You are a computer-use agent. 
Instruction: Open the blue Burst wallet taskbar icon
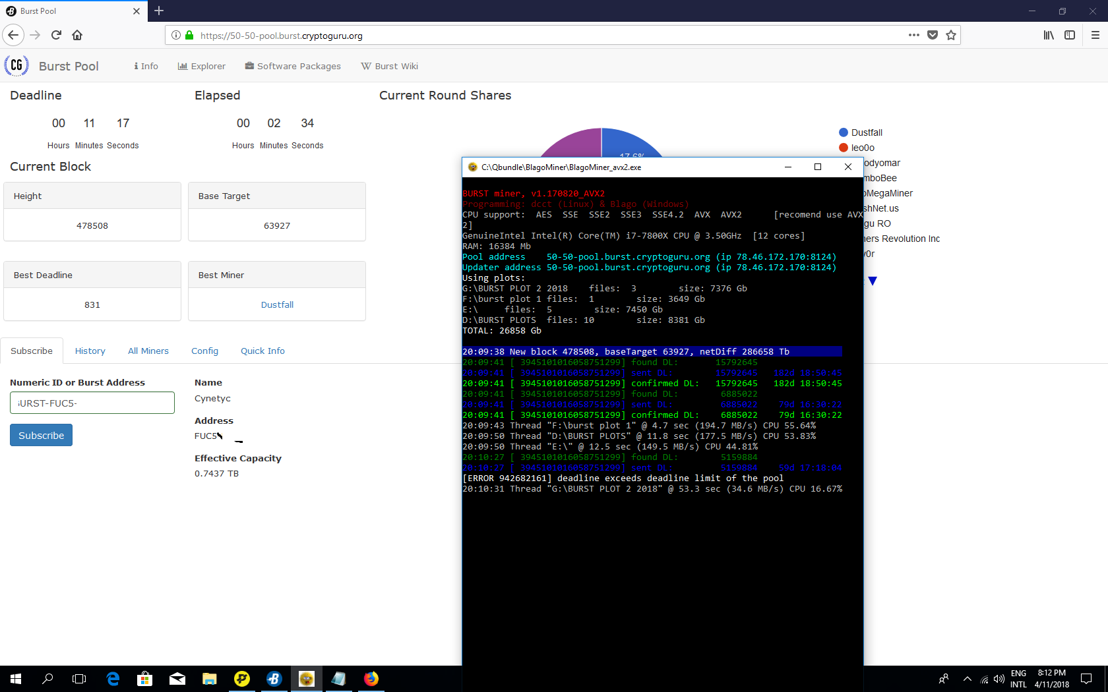[x=274, y=679]
